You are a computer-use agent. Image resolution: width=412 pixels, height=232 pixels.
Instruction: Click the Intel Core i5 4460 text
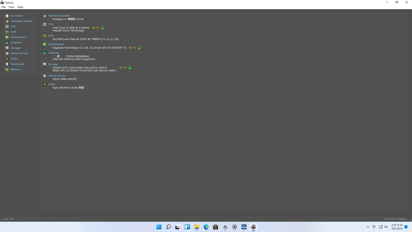[71, 27]
